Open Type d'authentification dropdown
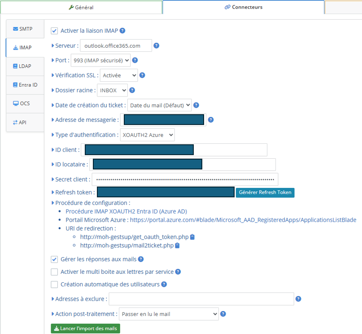Viewport: 362px width, 334px height. pyautogui.click(x=147, y=135)
